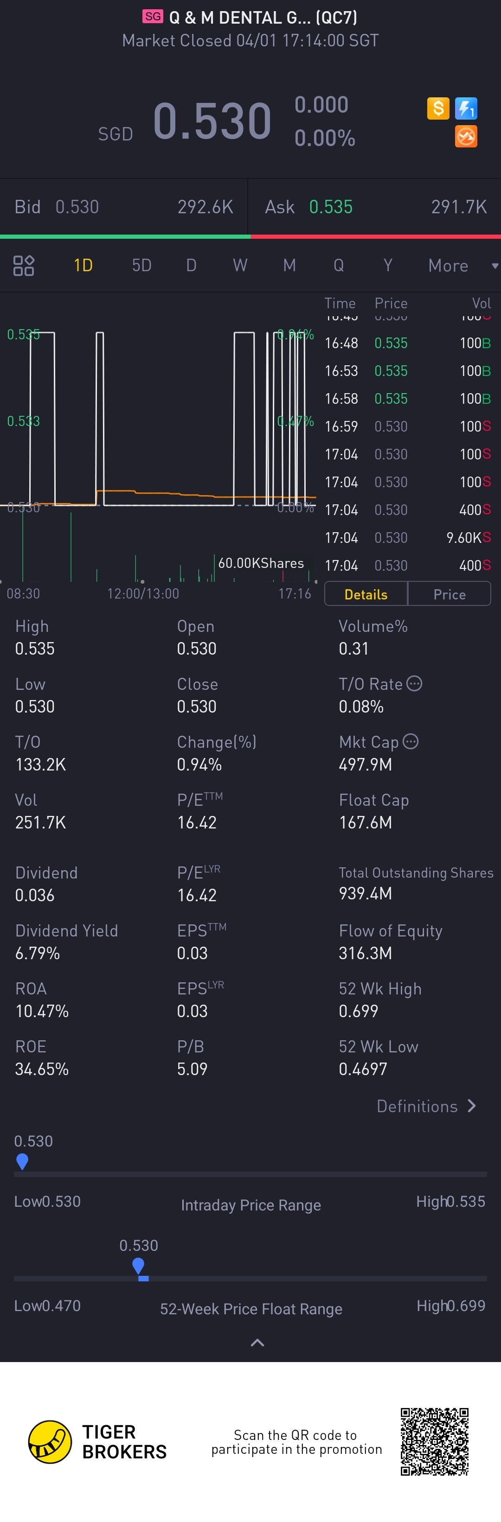Tap the yellow dollar sign icon

(x=438, y=108)
